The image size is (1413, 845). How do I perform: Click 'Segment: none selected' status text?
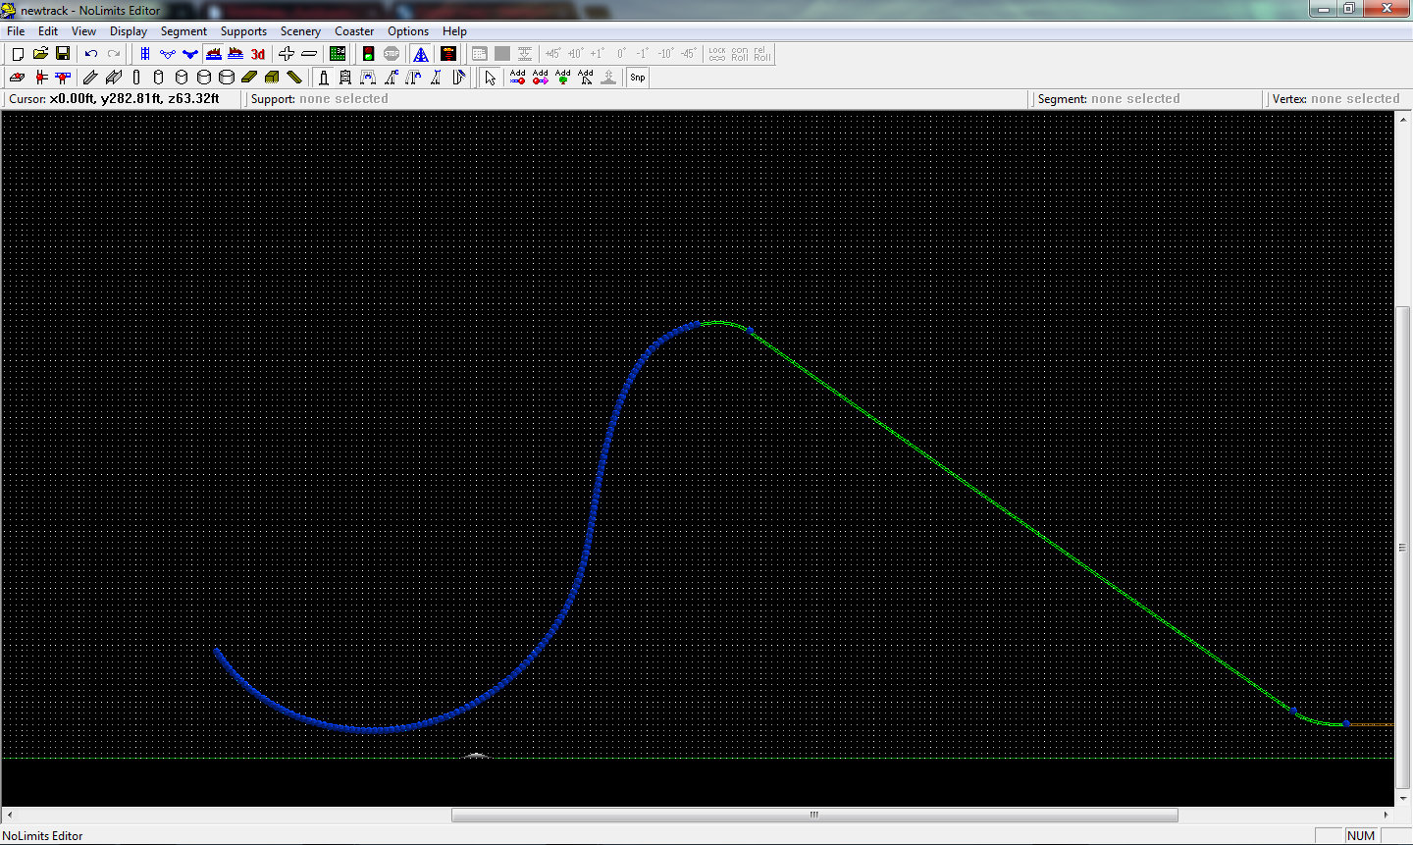coord(1109,99)
